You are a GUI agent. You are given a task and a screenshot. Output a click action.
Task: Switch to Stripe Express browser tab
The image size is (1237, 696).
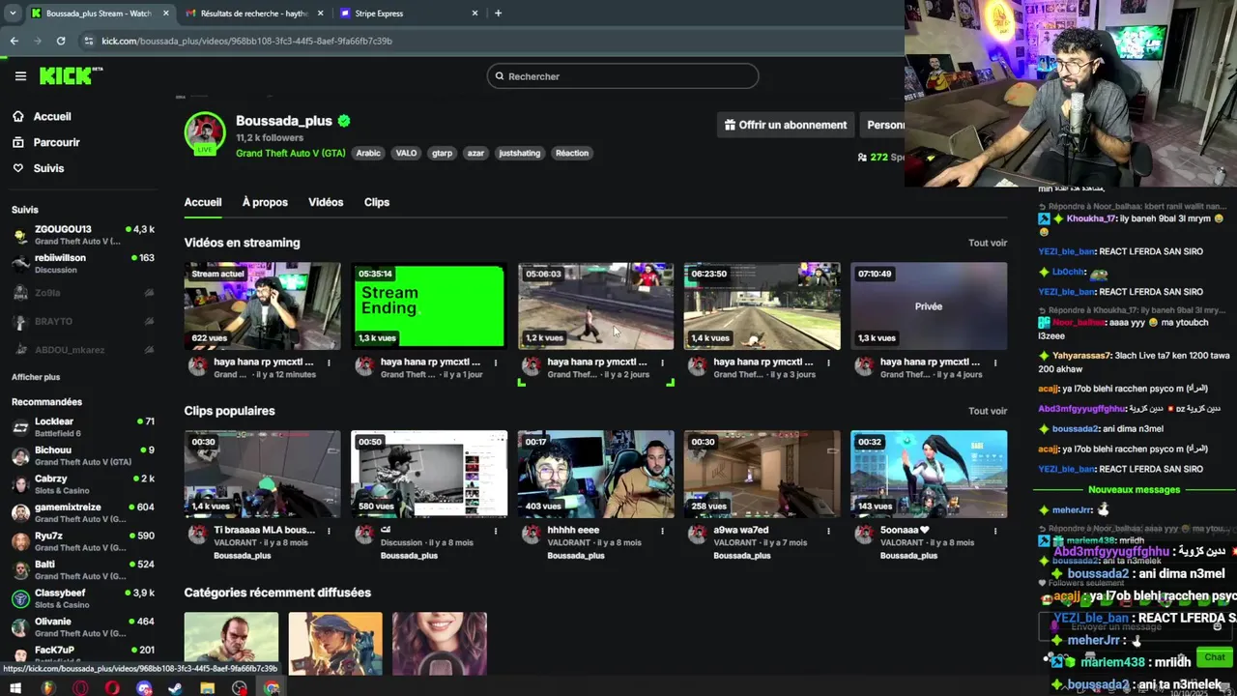(x=410, y=14)
